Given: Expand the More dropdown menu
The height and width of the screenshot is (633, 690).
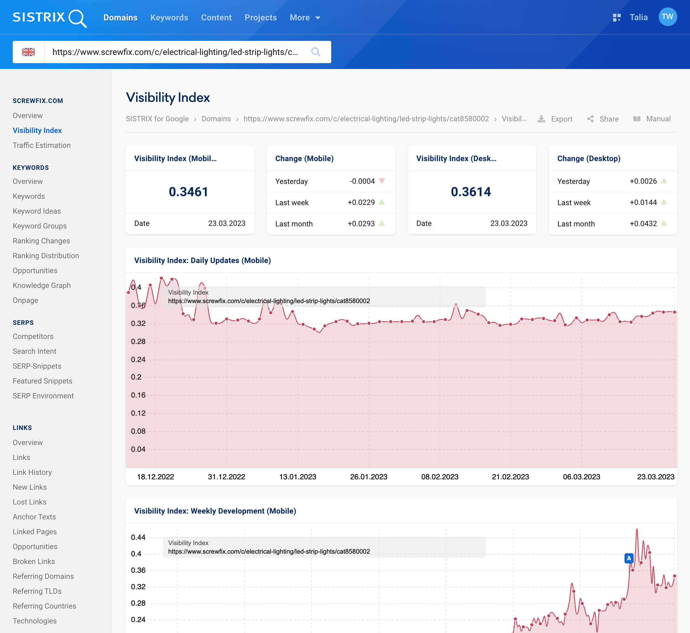Looking at the screenshot, I should (x=305, y=18).
